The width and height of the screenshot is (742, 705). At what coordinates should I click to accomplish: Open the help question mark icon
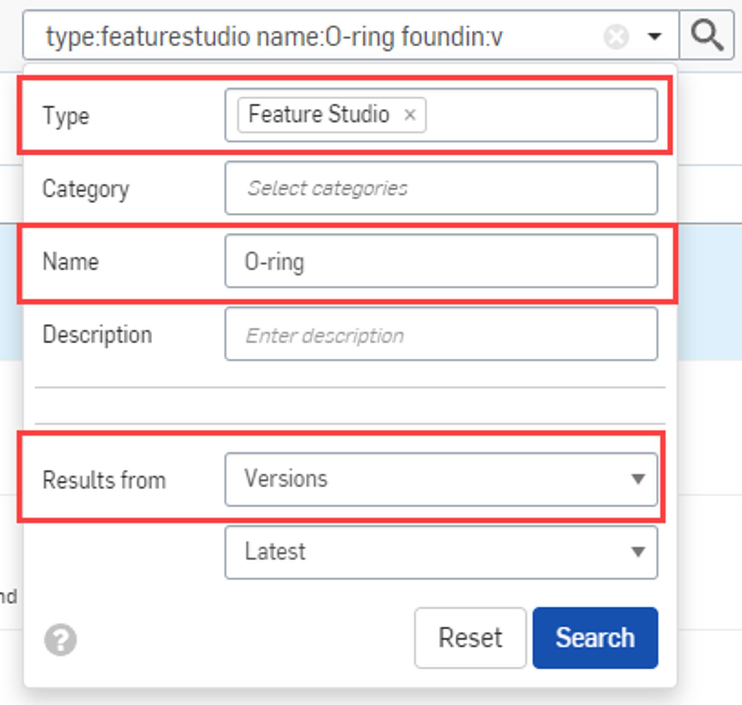[60, 640]
